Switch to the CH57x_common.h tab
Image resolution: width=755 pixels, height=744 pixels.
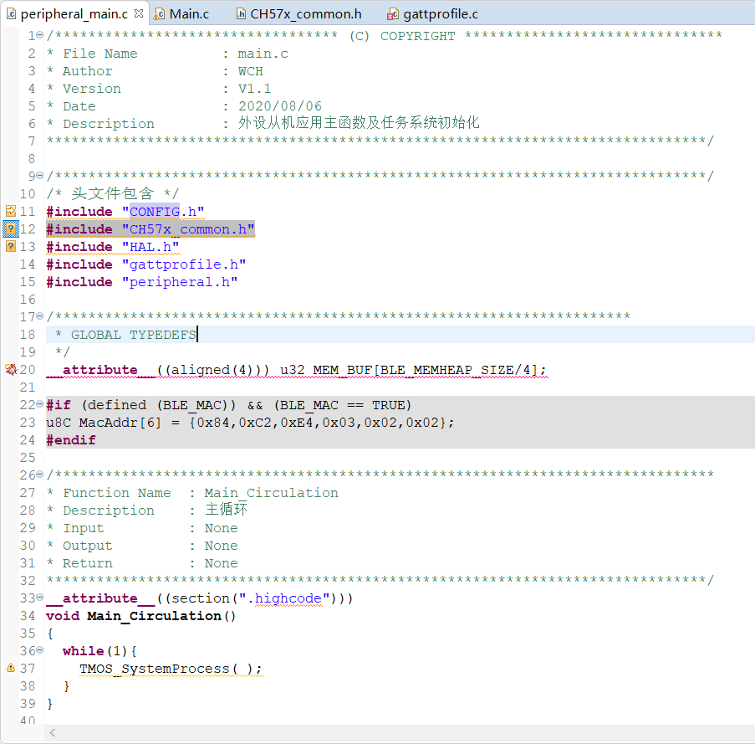click(306, 14)
